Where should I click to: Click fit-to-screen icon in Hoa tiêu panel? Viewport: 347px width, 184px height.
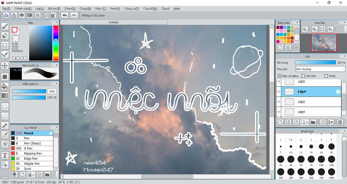coord(323,29)
